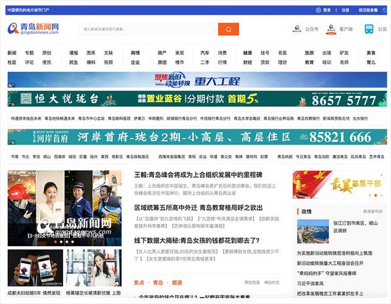
Task: Open the 育儿 navigation item
Action: click(371, 63)
